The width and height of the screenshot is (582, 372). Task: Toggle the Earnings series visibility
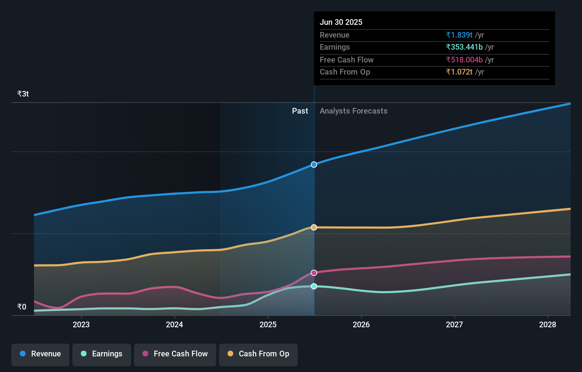pyautogui.click(x=101, y=354)
